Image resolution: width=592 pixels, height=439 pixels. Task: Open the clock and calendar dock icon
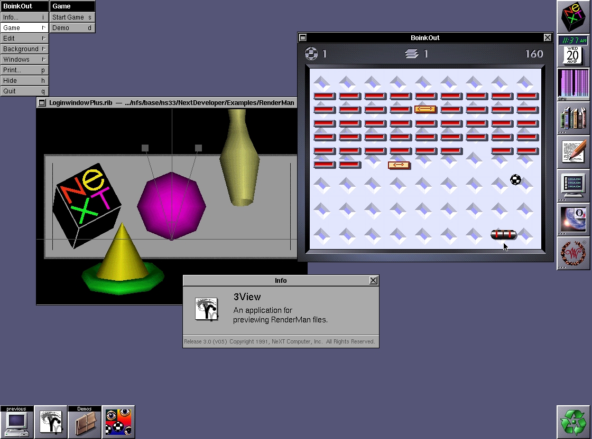click(573, 51)
